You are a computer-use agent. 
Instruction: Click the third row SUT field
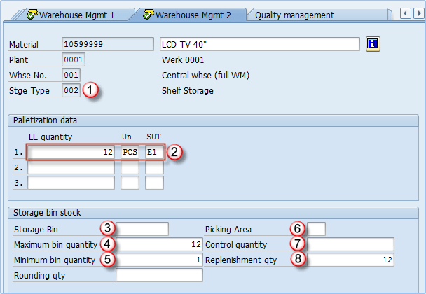tap(154, 183)
